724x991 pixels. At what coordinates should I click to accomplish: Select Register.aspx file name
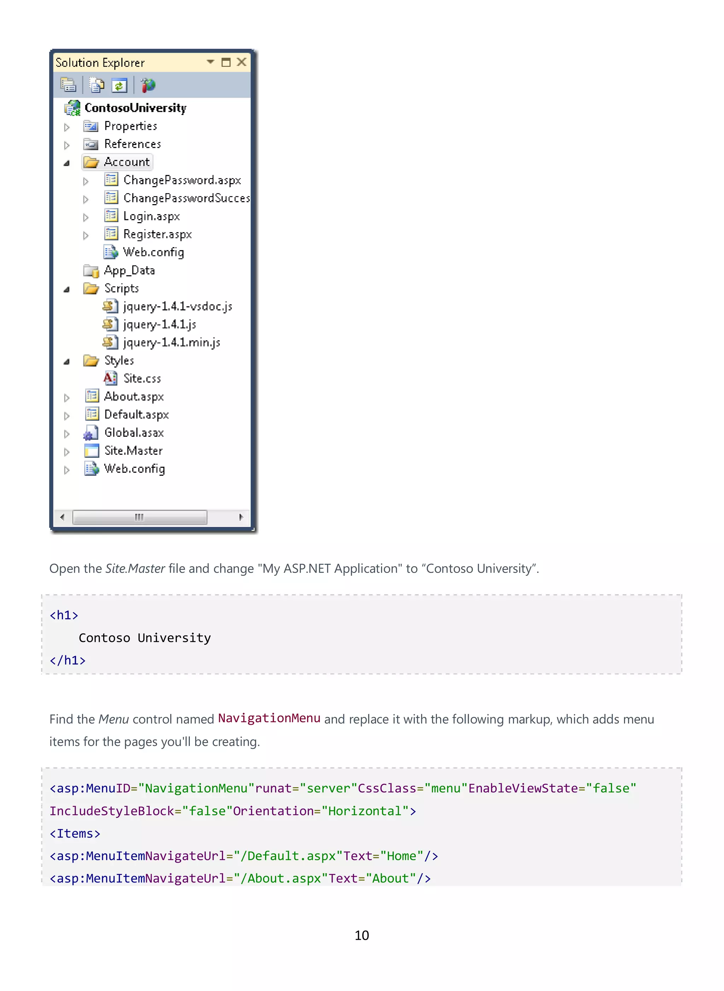(x=158, y=234)
